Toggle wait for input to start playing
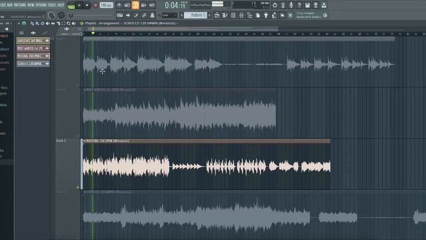The width and height of the screenshot is (426, 240). click(x=127, y=5)
